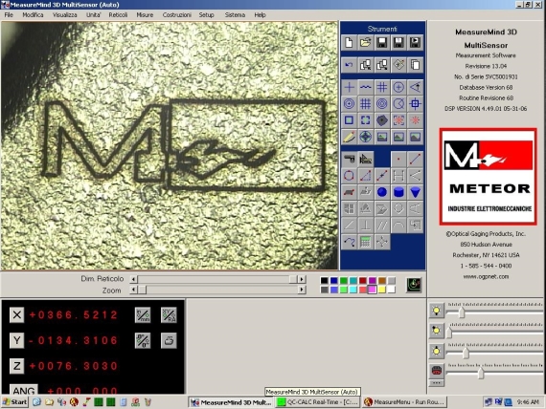This screenshot has width=546, height=409.
Task: Click the ring light intensity slider handle
Action: pos(481,374)
